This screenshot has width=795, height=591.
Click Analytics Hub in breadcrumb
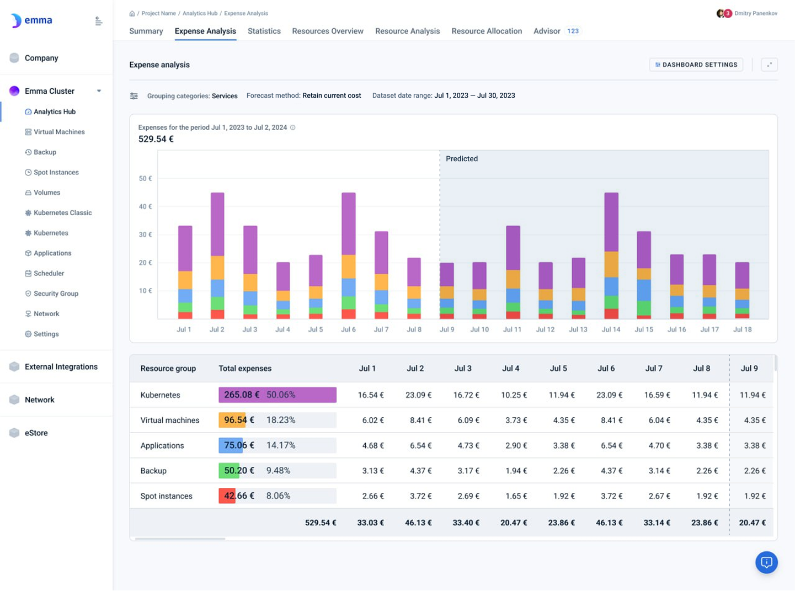[x=200, y=13]
